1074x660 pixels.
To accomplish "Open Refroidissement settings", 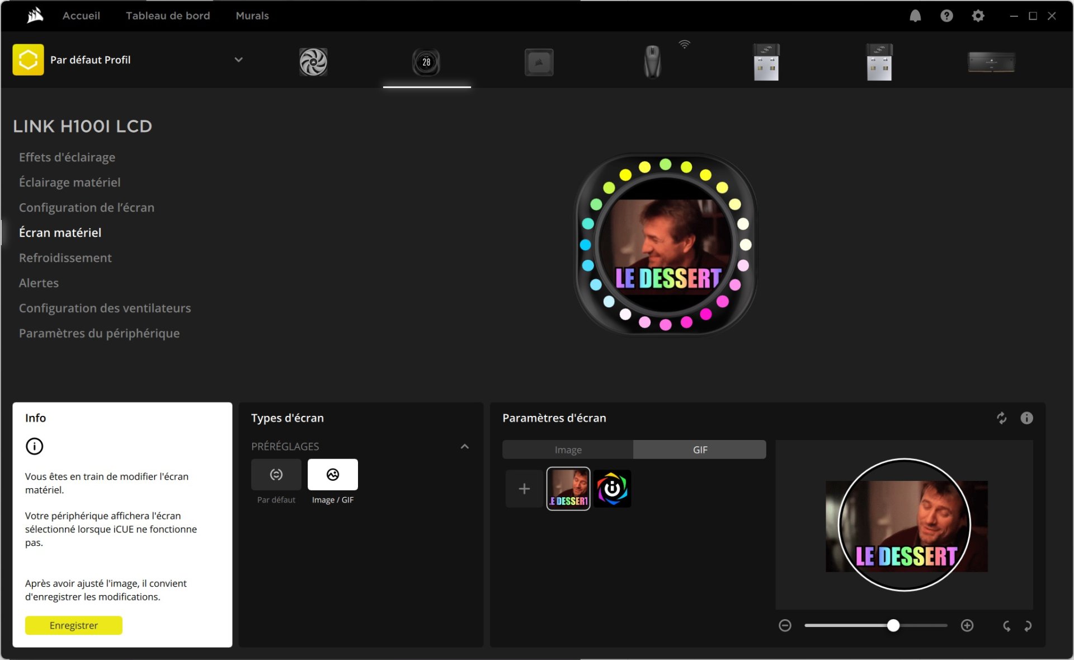I will pyautogui.click(x=65, y=258).
